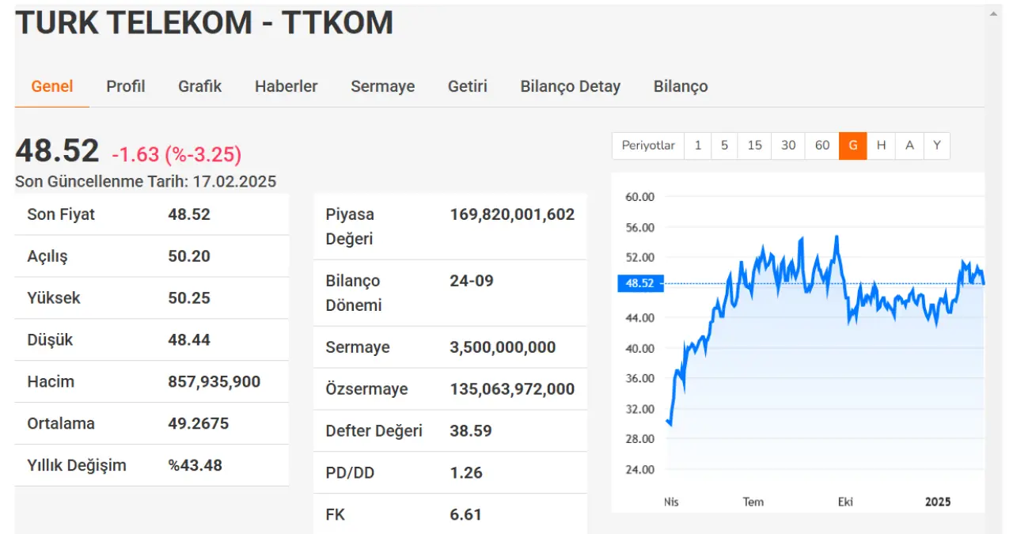Select the Sermaye tab
The width and height of the screenshot is (1013, 534).
pyautogui.click(x=383, y=86)
